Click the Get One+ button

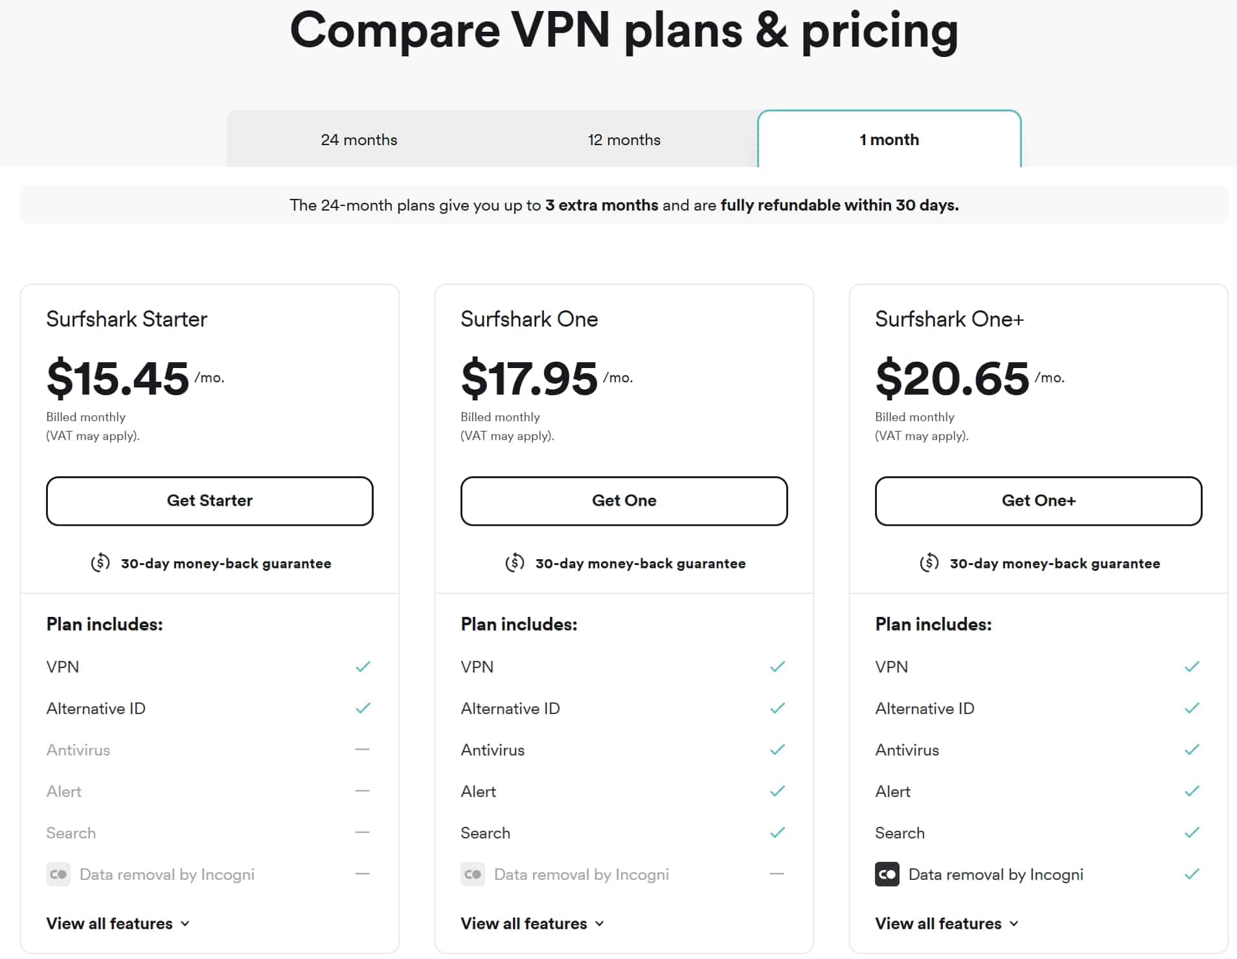(1038, 501)
